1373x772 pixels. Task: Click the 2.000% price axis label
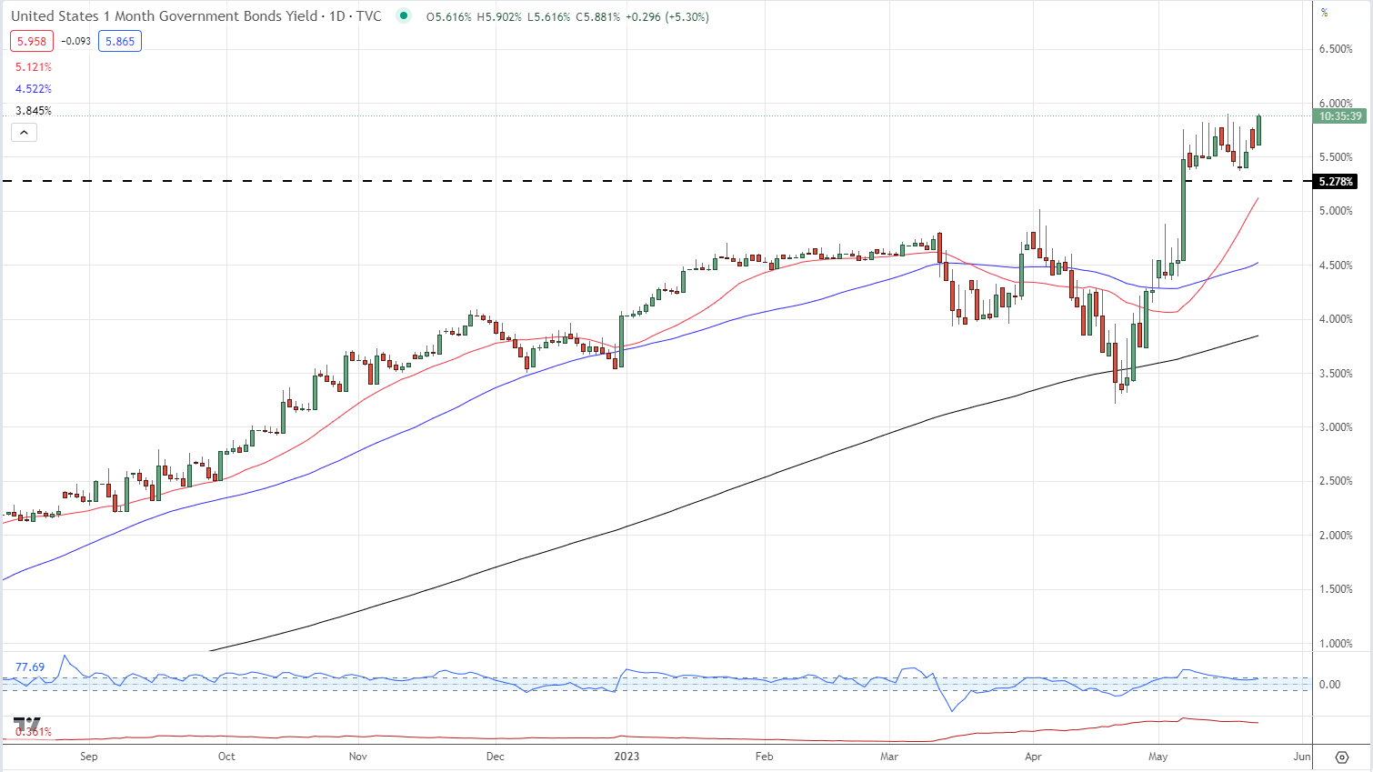[1336, 536]
